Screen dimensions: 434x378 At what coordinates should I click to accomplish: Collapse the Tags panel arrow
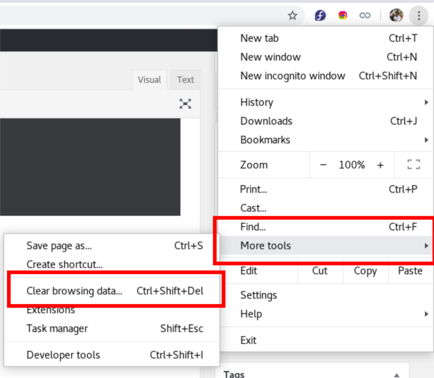click(x=396, y=375)
